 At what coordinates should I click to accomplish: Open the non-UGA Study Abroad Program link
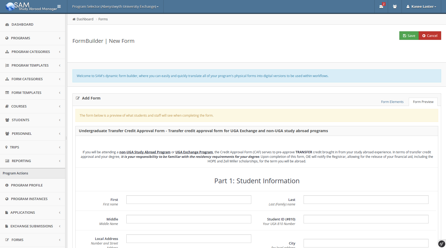coord(145,152)
